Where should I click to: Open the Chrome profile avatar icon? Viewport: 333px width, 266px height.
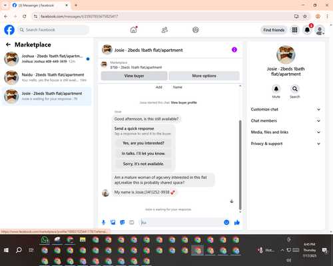pos(318,17)
